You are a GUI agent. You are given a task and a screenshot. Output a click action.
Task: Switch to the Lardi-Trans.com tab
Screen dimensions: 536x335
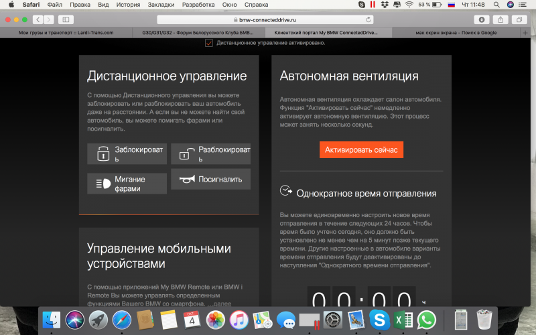point(66,33)
